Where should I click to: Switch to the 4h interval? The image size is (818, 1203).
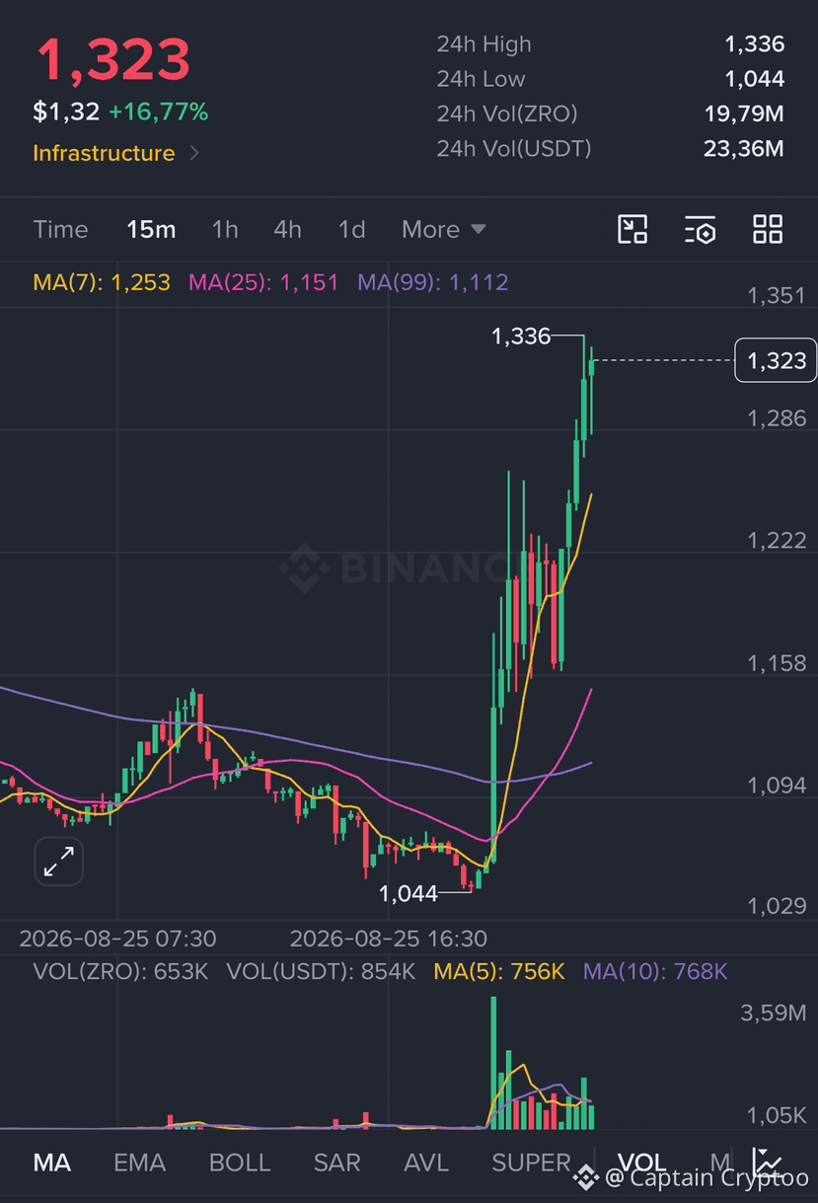287,229
